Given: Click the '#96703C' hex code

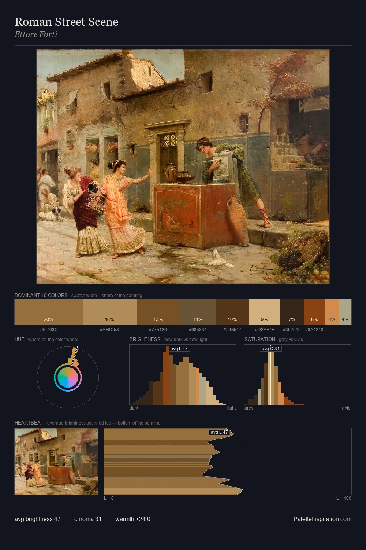Looking at the screenshot, I should (48, 330).
